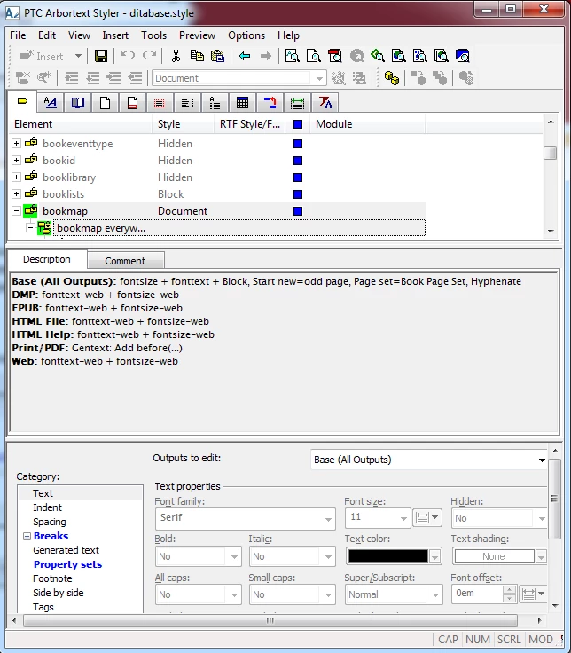Collapse the bookmap everywhere context

click(30, 228)
